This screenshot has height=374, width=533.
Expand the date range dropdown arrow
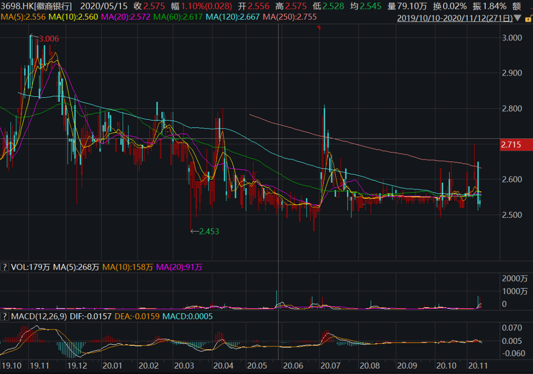click(x=517, y=18)
